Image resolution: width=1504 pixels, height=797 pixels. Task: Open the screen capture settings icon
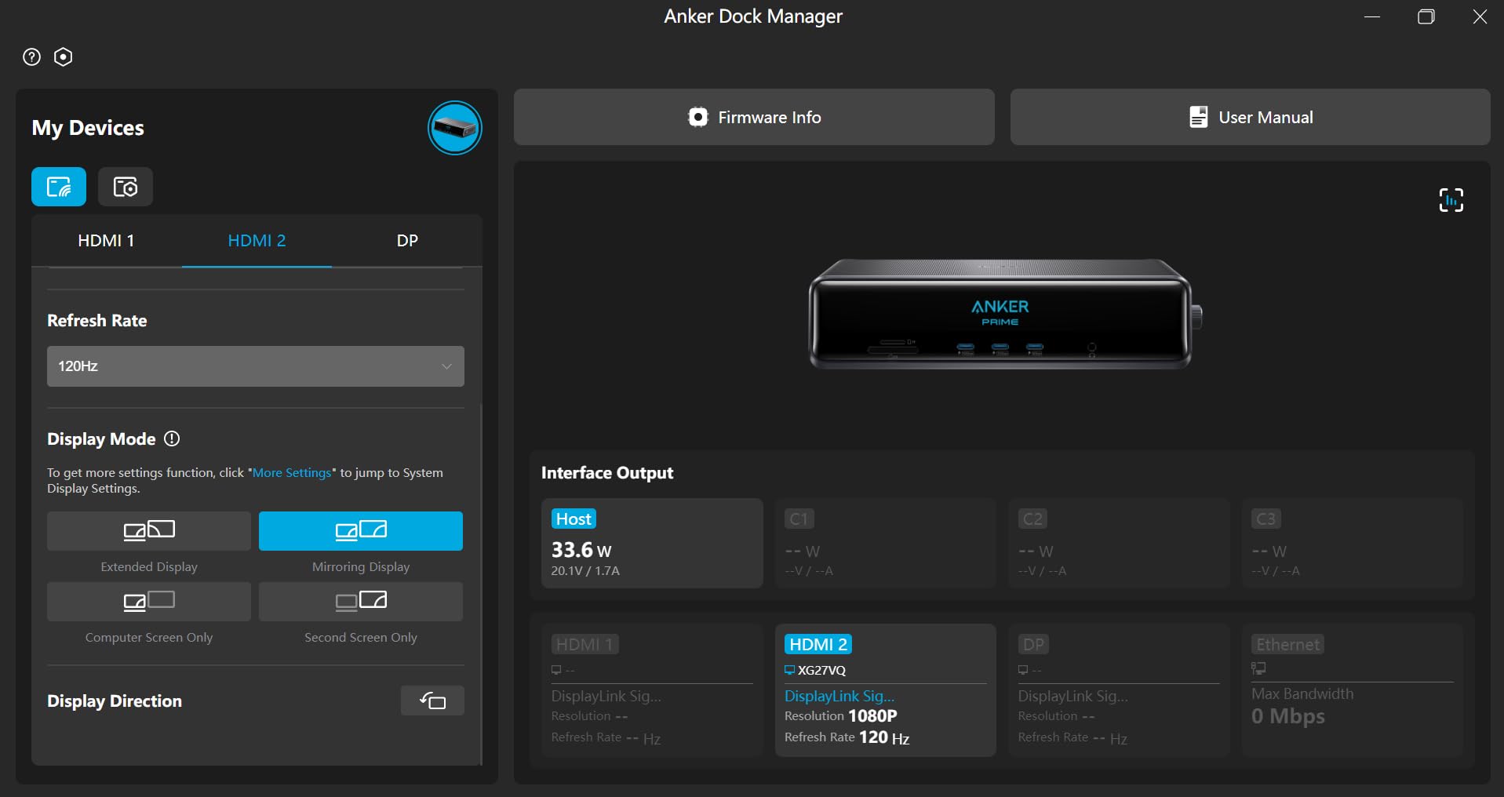coord(126,187)
